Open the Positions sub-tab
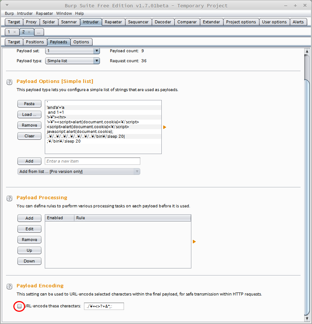Image resolution: width=312 pixels, height=324 pixels. click(35, 42)
